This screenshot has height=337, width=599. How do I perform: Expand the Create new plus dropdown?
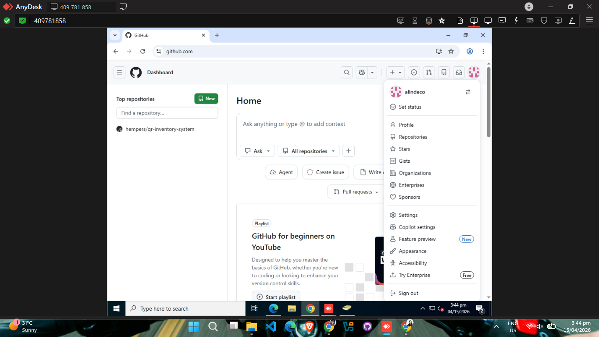pyautogui.click(x=396, y=72)
